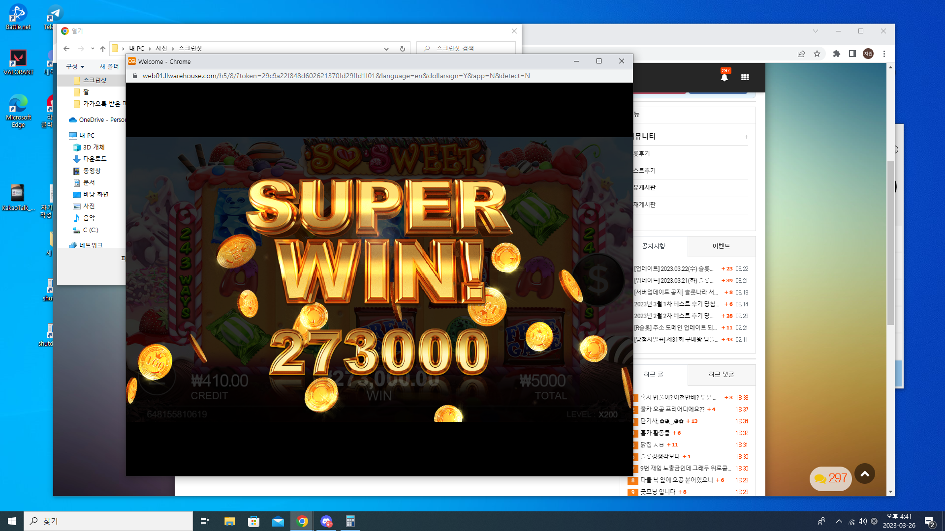945x531 pixels.
Task: Open 2023.03.22(수) update notice
Action: [x=673, y=269]
